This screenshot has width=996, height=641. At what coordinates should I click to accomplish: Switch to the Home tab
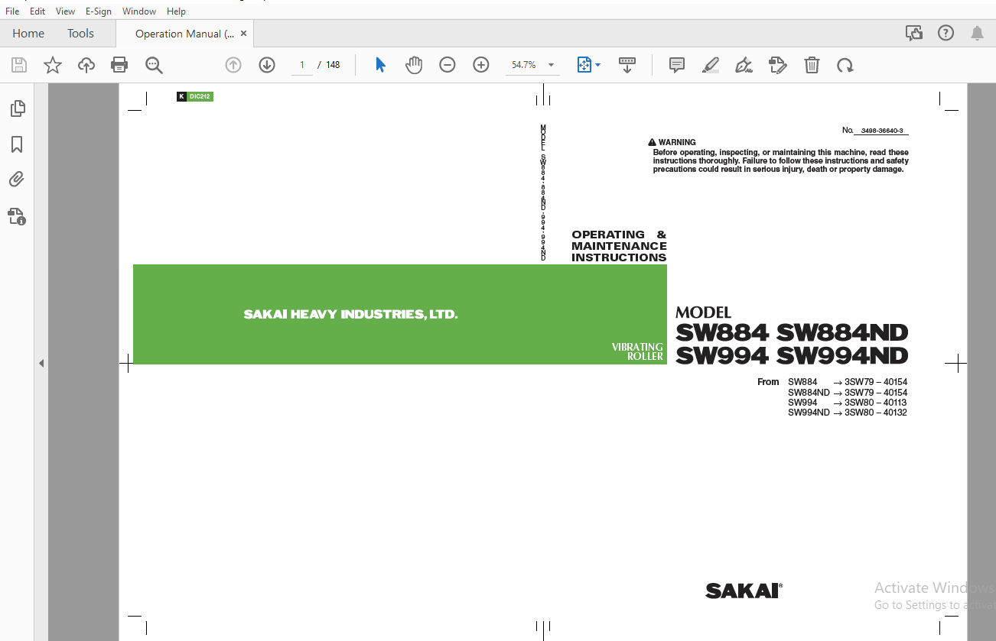[28, 34]
